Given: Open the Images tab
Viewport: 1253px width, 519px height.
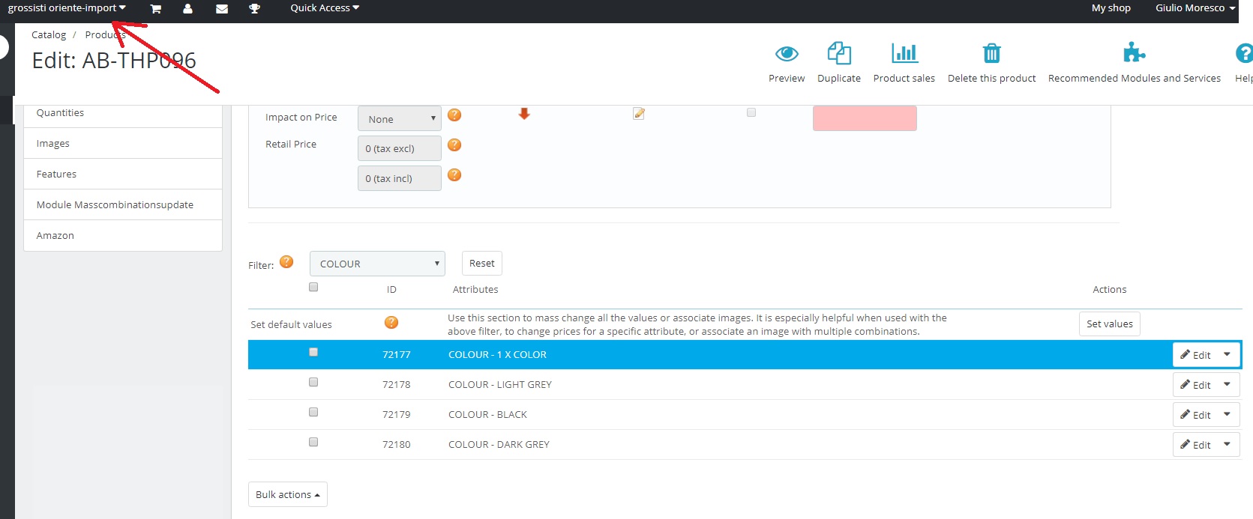Looking at the screenshot, I should pos(123,143).
